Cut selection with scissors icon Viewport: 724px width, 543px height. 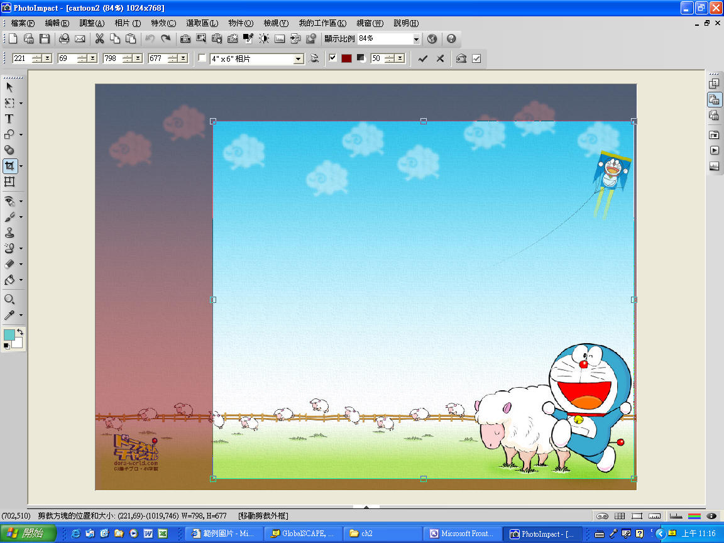99,39
